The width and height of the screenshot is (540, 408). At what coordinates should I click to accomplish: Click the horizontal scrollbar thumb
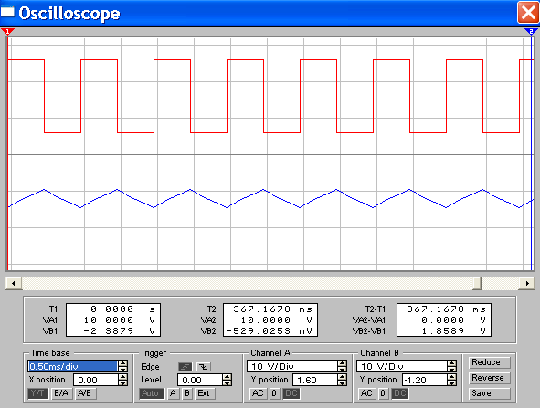477,284
